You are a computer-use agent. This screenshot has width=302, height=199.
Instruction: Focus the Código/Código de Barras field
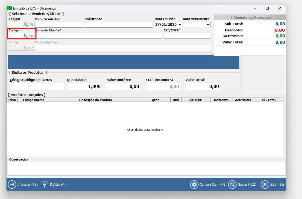(x=37, y=87)
